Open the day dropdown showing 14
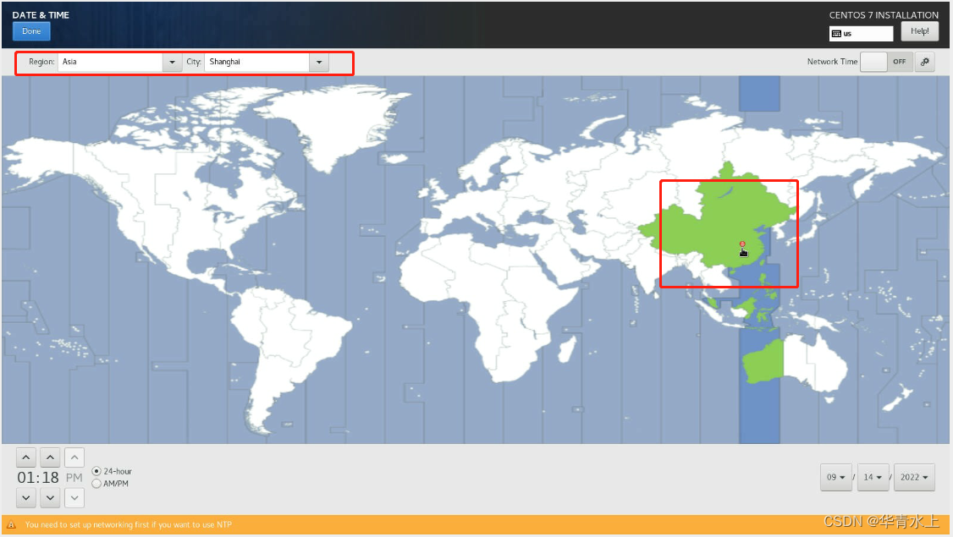 click(873, 478)
